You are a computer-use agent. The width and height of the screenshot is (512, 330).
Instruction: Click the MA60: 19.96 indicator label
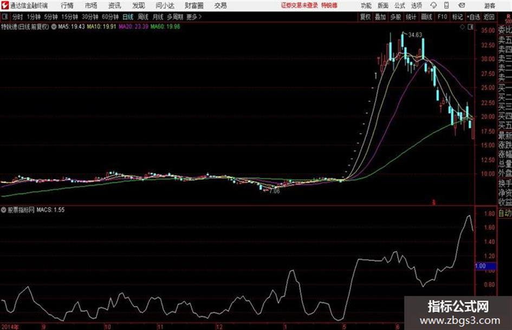click(165, 27)
